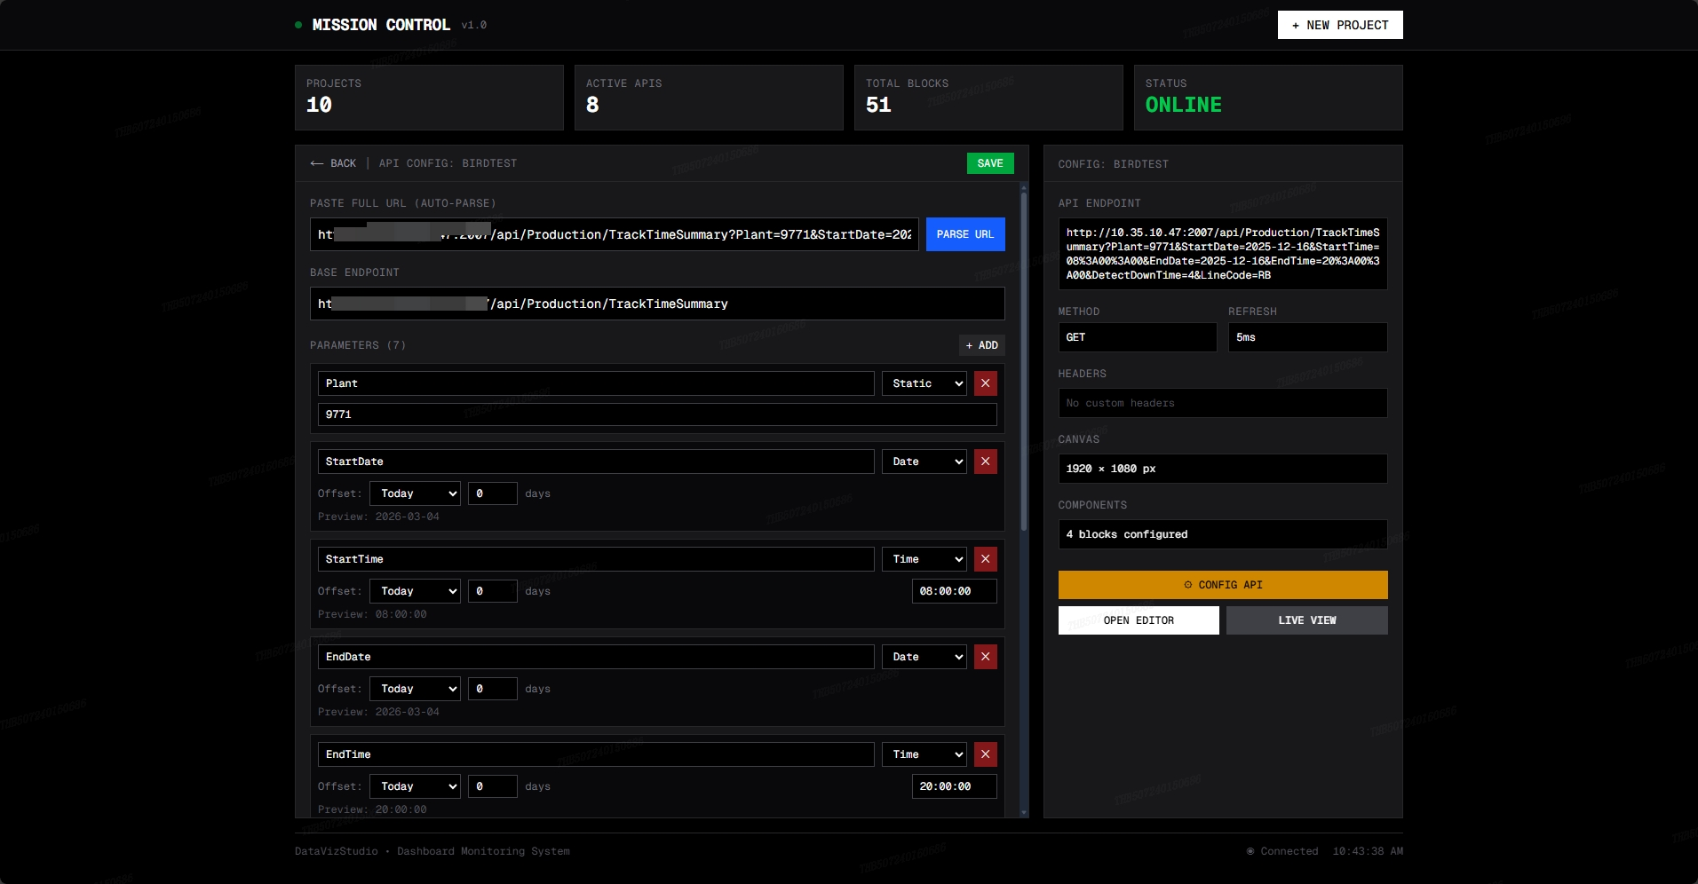Change the EndDate offset Today dropdown
Image resolution: width=1698 pixels, height=884 pixels.
[x=415, y=689]
